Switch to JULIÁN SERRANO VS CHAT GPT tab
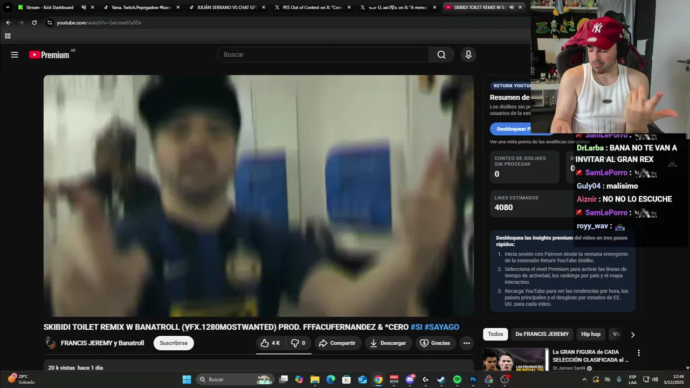 tap(226, 8)
